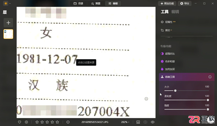Select the image layer thumbnail
The height and width of the screenshot is (126, 217).
[8, 34]
